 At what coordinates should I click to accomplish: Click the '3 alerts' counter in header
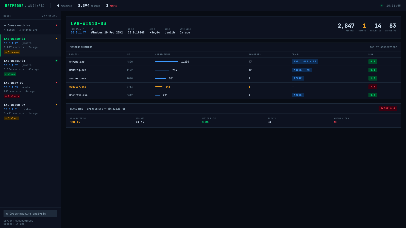click(x=111, y=6)
